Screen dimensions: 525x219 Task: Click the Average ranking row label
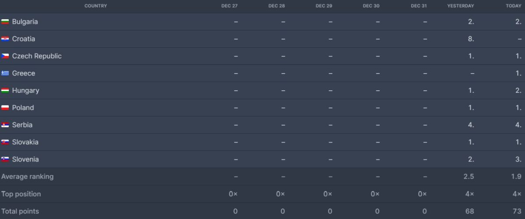(27, 177)
